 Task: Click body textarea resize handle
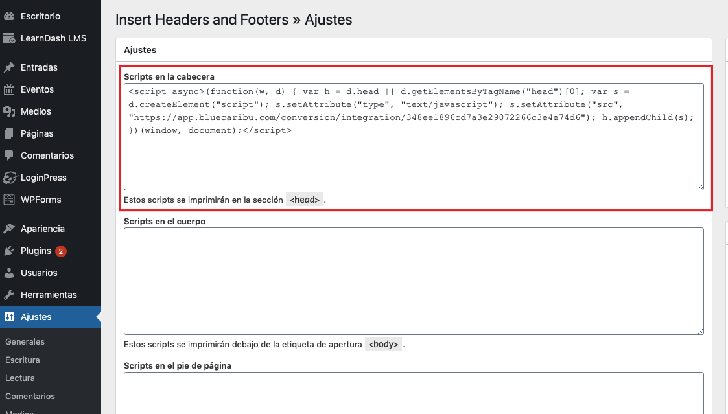coord(700,331)
